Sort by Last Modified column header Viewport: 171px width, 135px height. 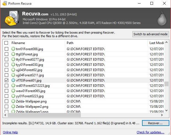(156, 43)
